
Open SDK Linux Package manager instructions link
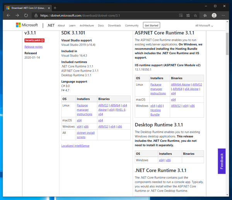point(84,110)
